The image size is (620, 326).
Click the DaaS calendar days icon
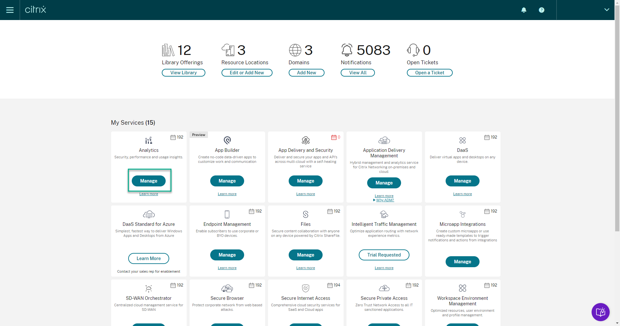point(487,137)
